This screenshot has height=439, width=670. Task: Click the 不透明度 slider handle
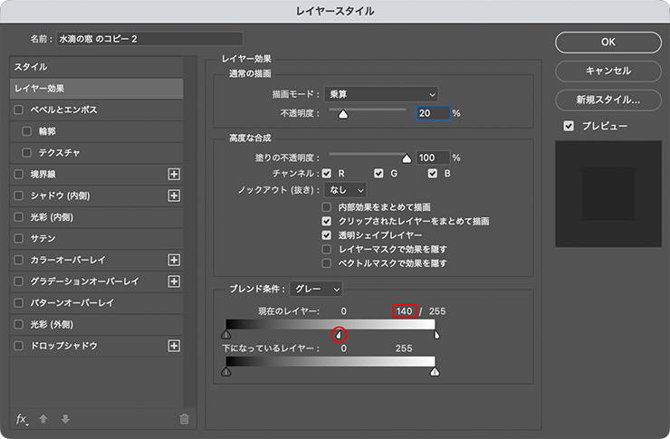point(342,115)
